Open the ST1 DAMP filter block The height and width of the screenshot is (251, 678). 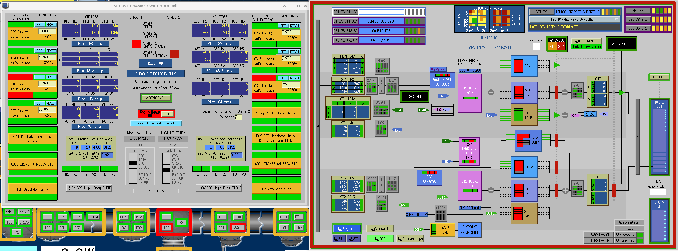click(x=524, y=115)
